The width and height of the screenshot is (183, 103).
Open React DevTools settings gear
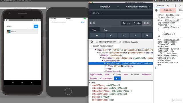[x=92, y=42]
